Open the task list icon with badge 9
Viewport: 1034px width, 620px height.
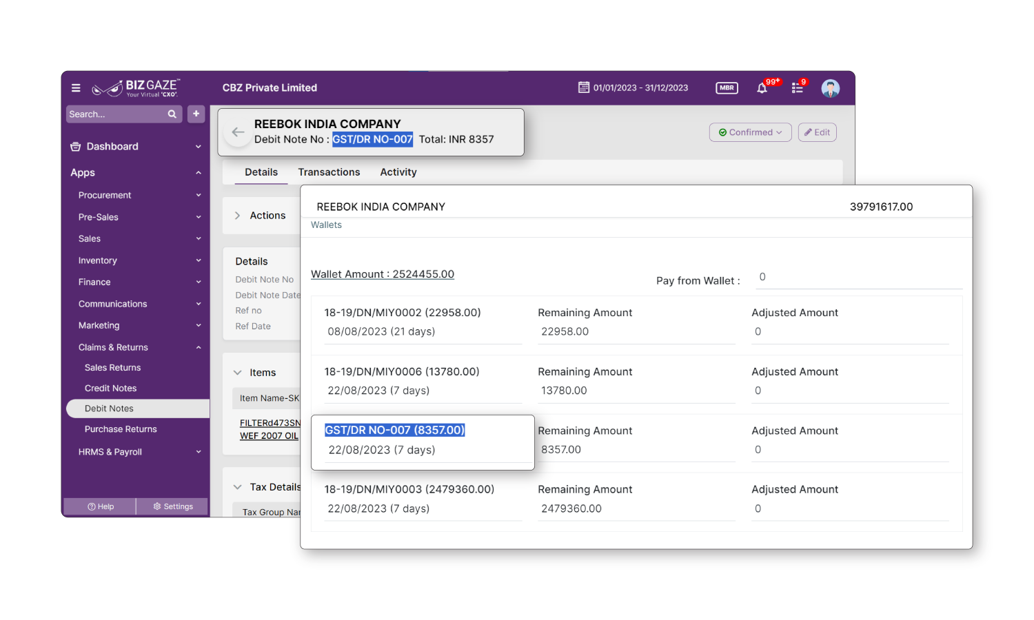798,88
